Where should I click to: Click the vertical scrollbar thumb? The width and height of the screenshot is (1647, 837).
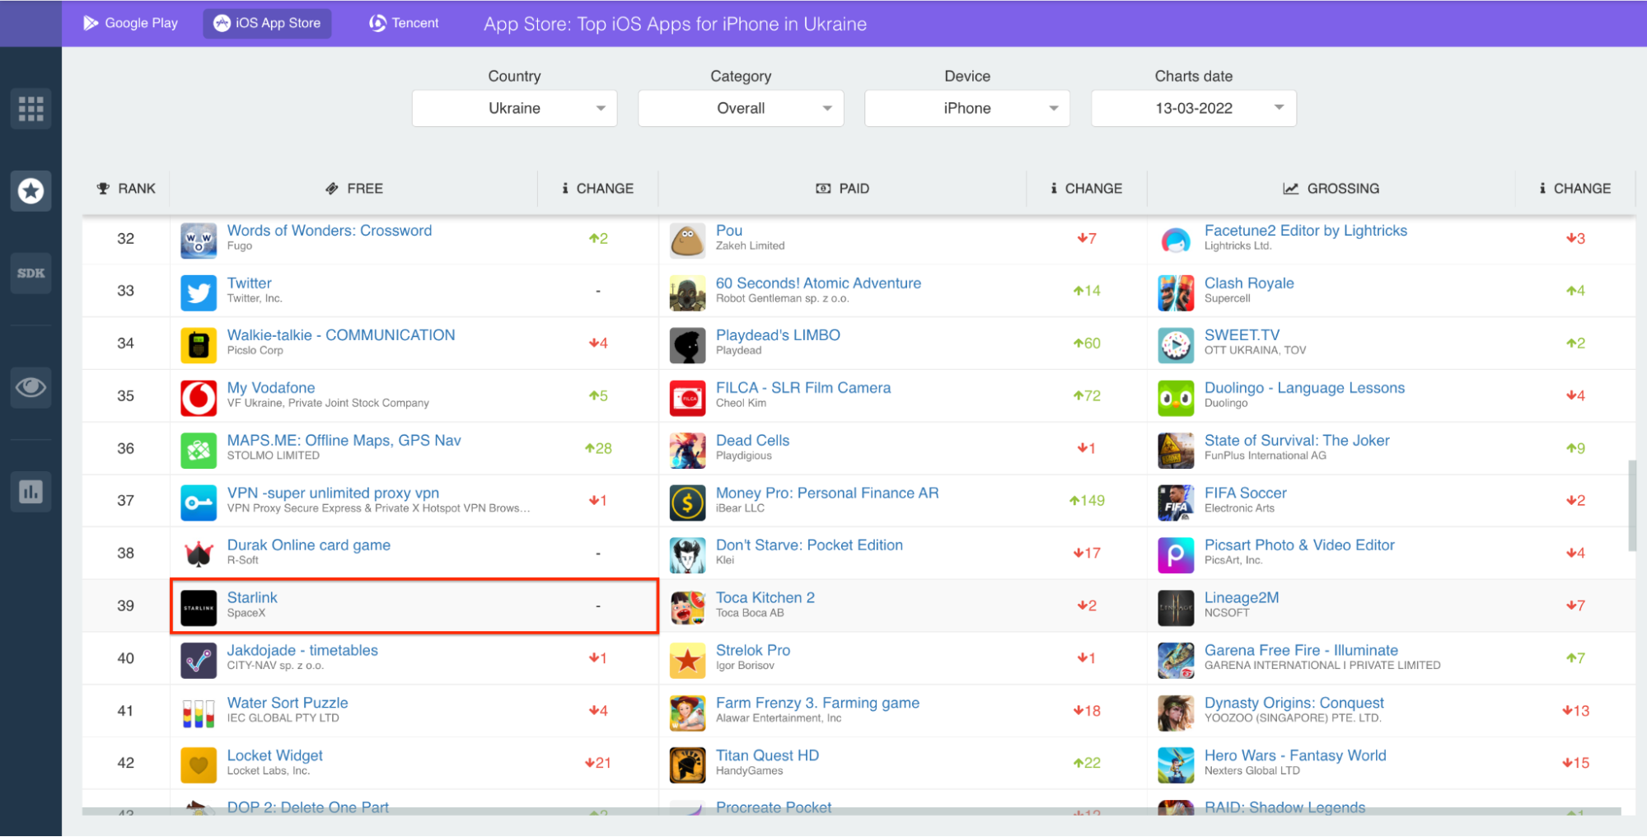click(1632, 505)
